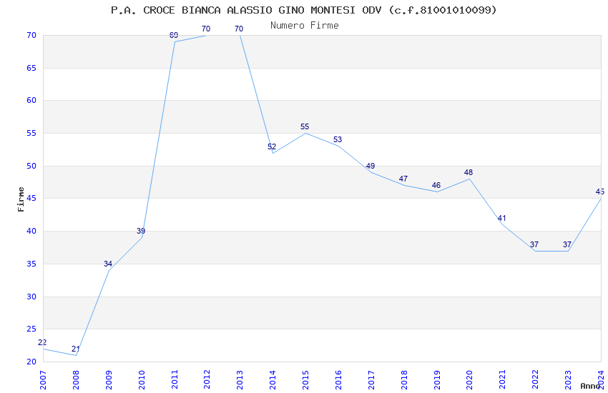Pick the y-axis tick label 45
The image size is (608, 393).
31,198
